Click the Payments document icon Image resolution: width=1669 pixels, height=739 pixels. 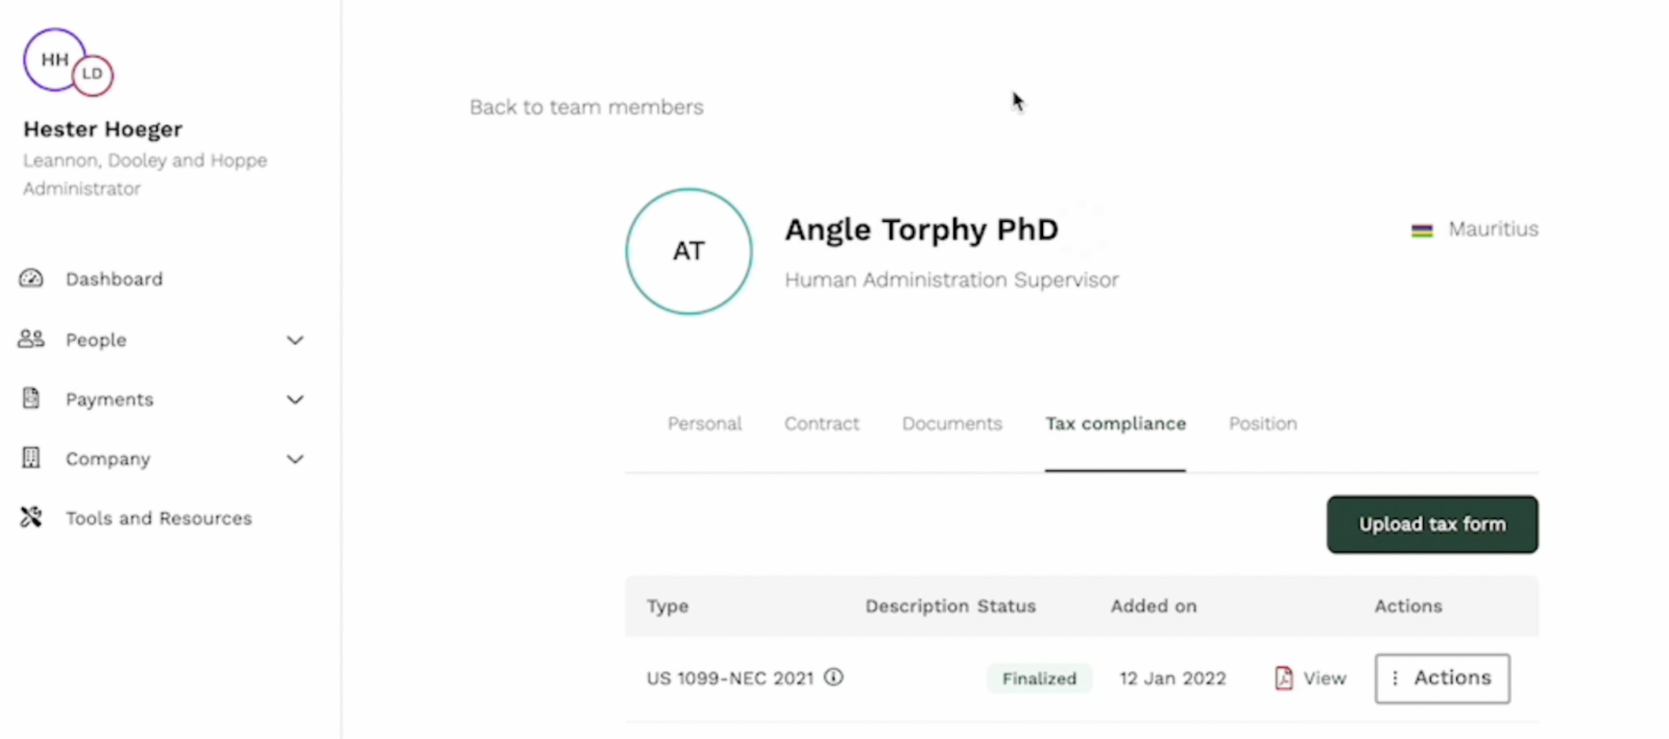(x=30, y=398)
